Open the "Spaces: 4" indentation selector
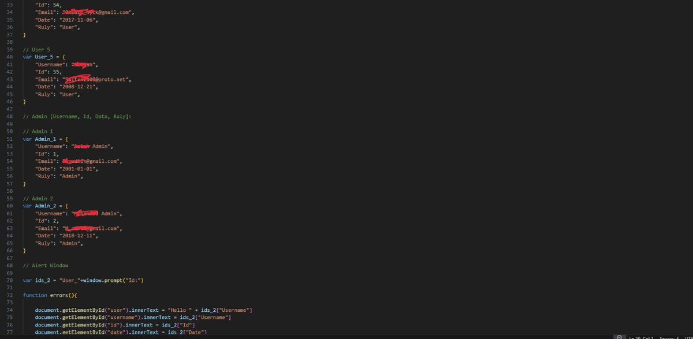693x339 pixels. (669, 337)
